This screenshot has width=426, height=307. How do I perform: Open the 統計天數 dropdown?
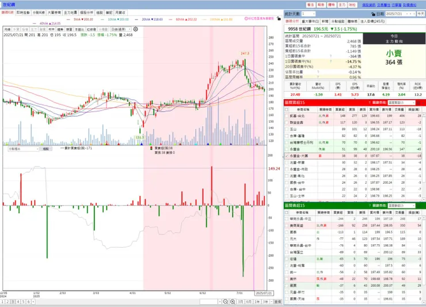click(x=308, y=14)
